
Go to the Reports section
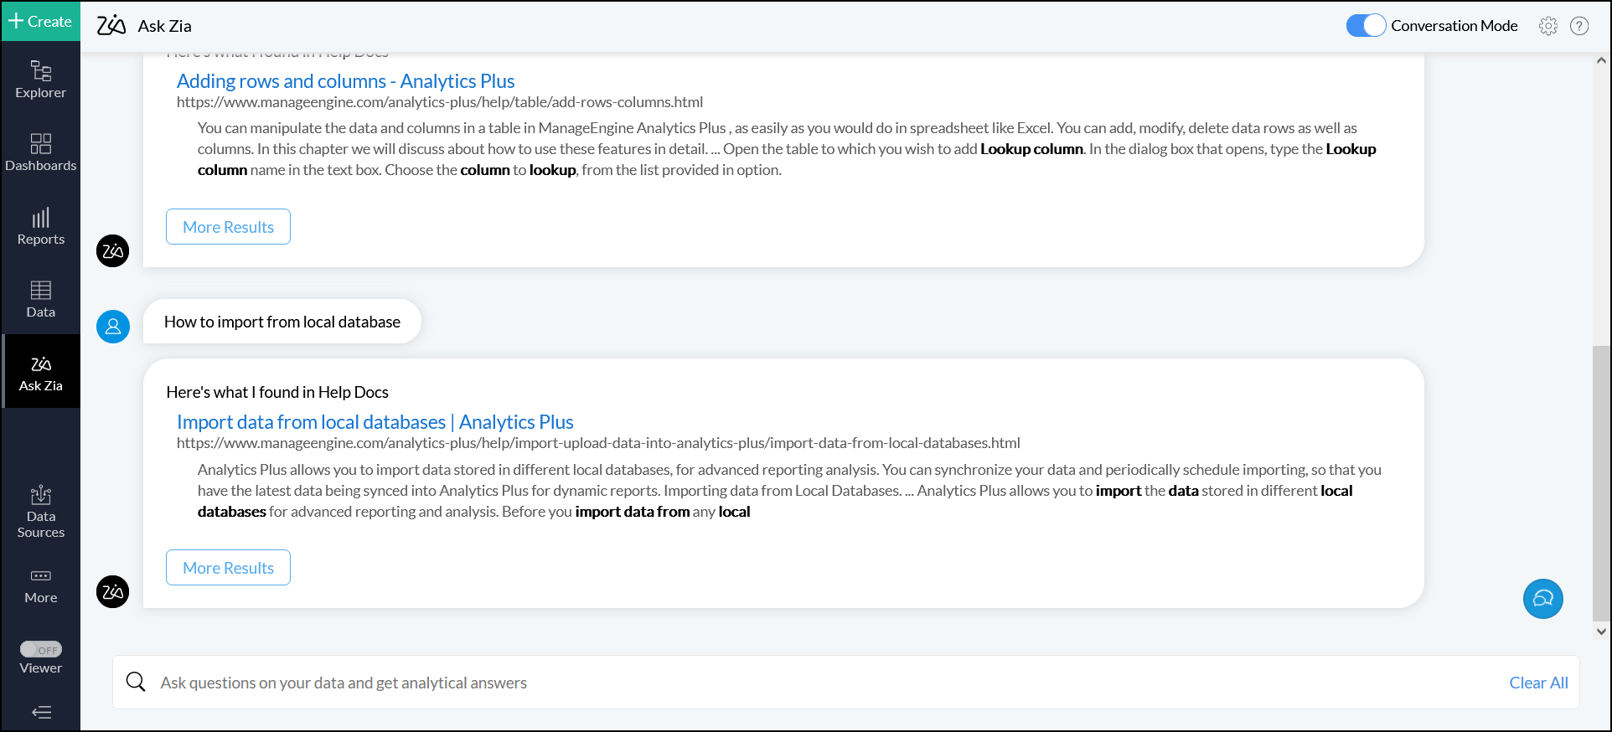[x=40, y=226]
